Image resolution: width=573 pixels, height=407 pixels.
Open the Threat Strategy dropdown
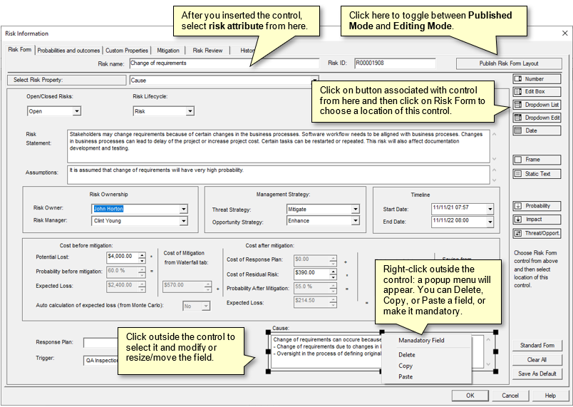355,210
